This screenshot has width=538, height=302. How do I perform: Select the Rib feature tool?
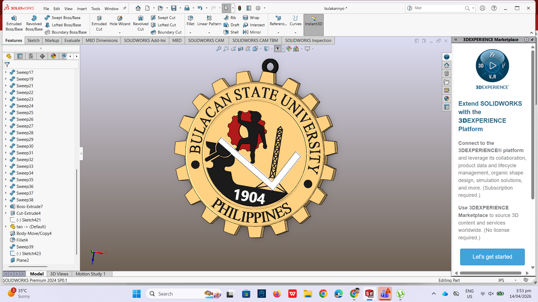tap(230, 18)
